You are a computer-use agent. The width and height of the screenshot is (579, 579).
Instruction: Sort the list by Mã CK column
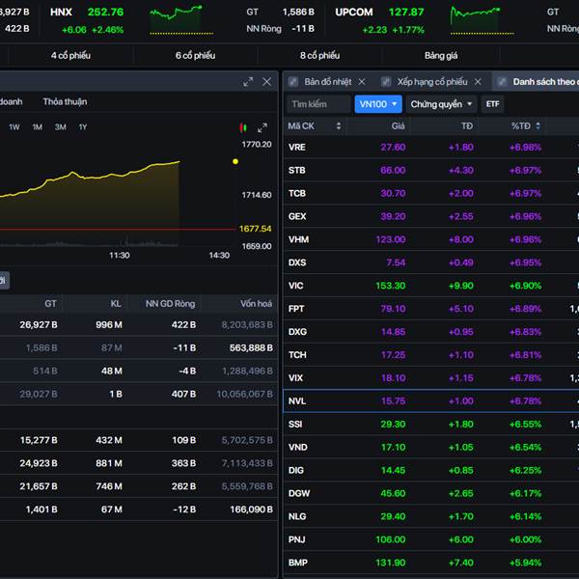[x=302, y=125]
